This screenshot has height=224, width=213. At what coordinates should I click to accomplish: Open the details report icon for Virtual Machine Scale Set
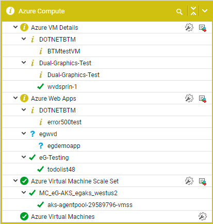(203, 181)
